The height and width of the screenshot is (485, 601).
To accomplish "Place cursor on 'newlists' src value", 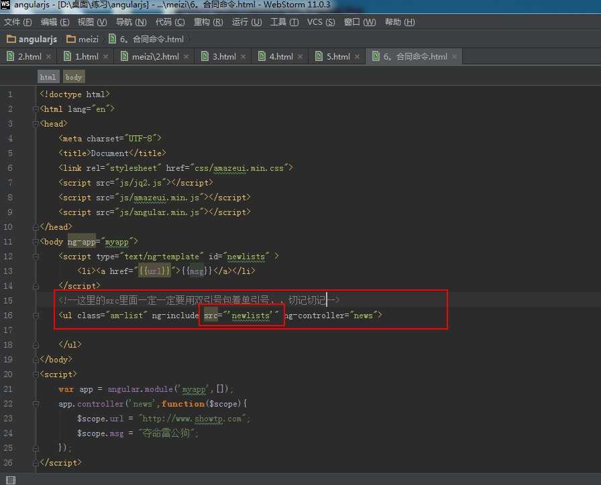I will [x=251, y=316].
